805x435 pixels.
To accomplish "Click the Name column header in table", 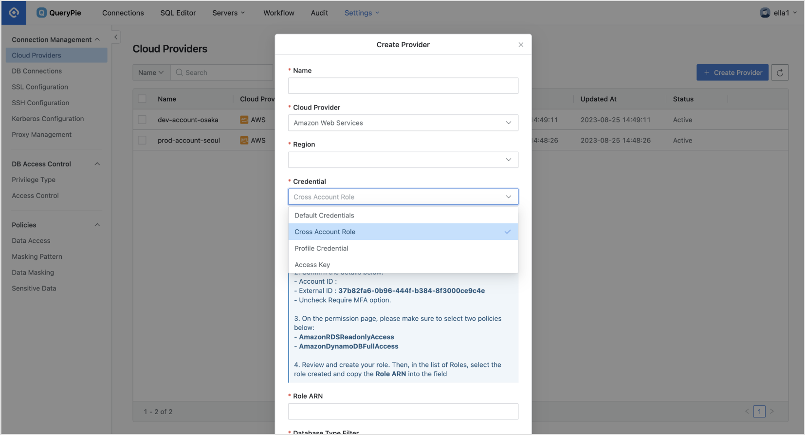I will pos(167,99).
